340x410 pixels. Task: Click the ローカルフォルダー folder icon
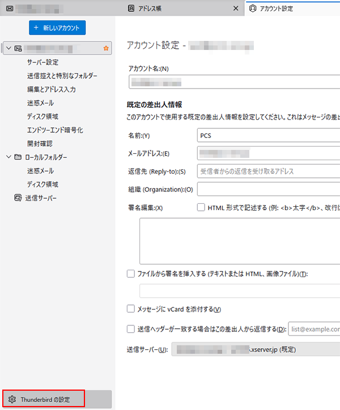(x=18, y=157)
